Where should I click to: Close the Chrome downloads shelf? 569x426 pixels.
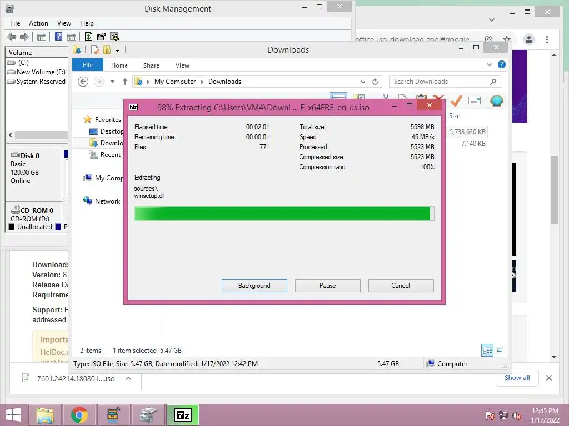[x=549, y=378]
